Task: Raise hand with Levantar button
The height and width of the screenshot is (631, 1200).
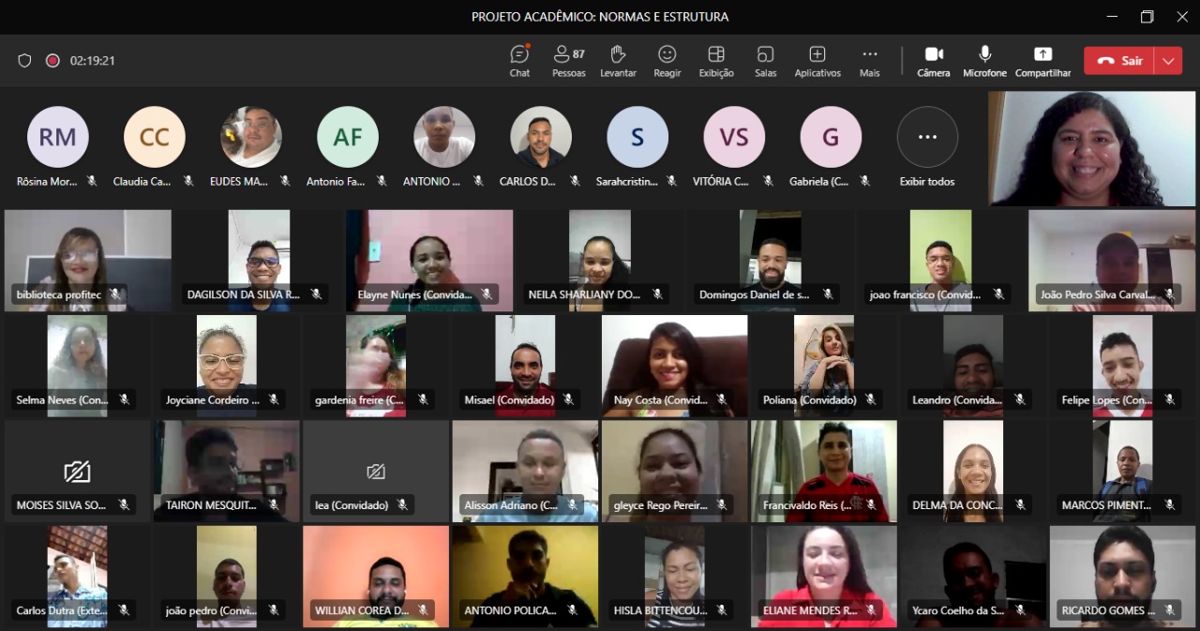Action: click(x=618, y=61)
